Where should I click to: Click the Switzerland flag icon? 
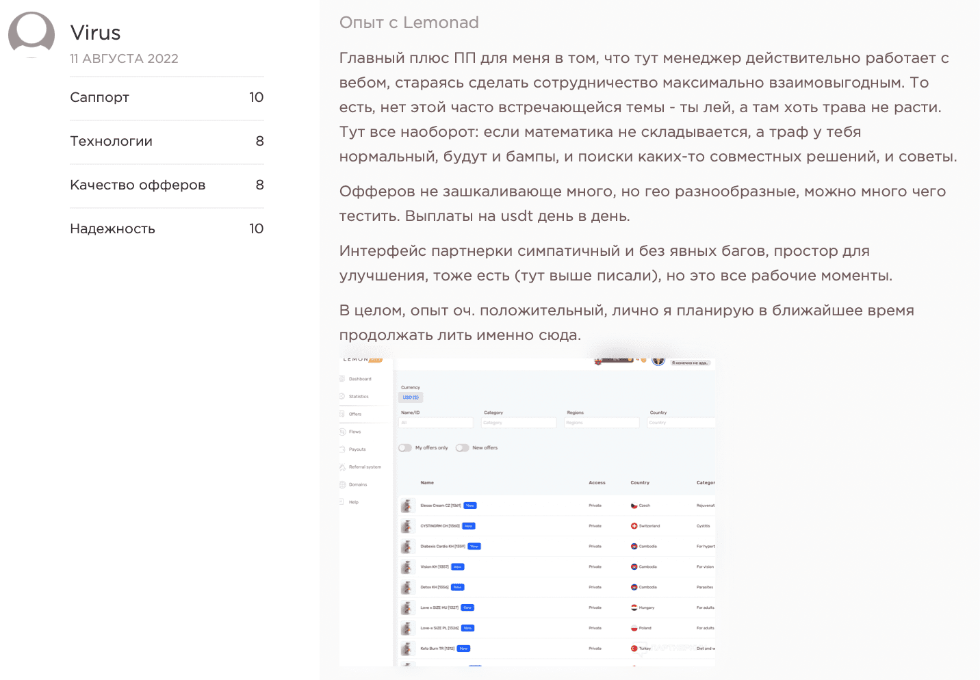click(x=634, y=526)
